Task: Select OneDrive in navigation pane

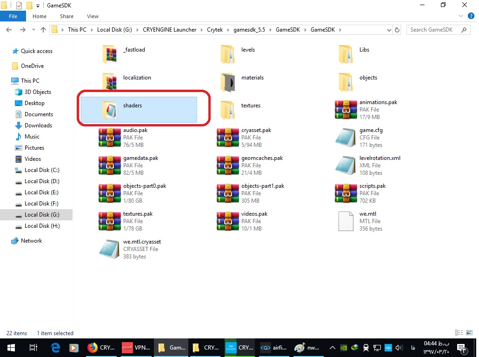Action: pos(33,66)
